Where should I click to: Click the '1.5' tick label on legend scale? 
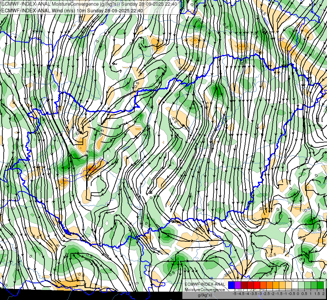click(317, 294)
